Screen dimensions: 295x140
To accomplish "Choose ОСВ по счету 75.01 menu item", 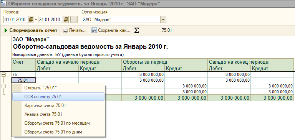I will pyautogui.click(x=58, y=97).
